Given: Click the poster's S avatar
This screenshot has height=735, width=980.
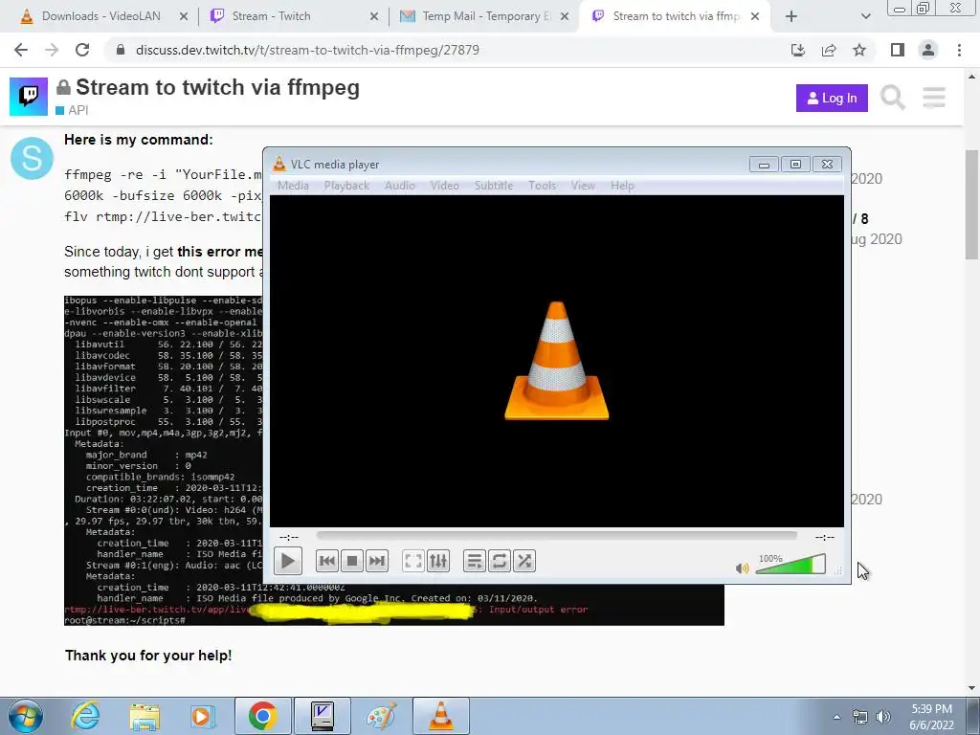Looking at the screenshot, I should pos(32,158).
